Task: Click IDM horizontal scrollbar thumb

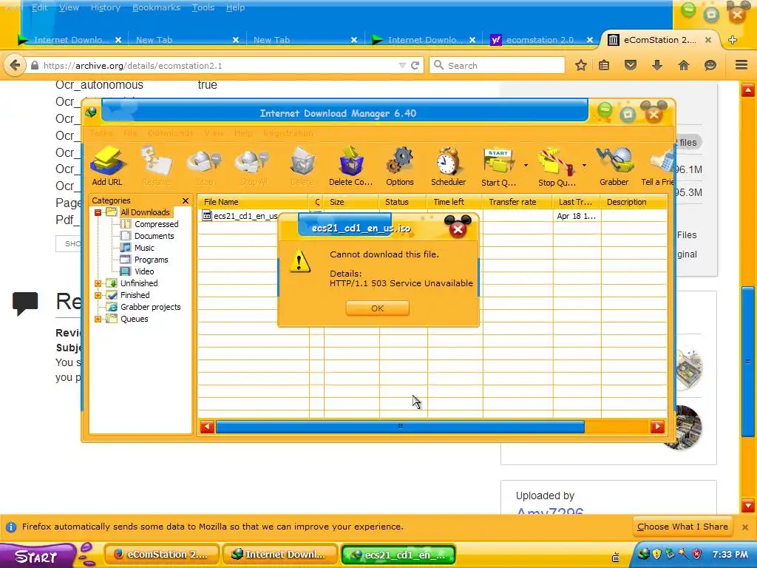Action: (x=400, y=427)
